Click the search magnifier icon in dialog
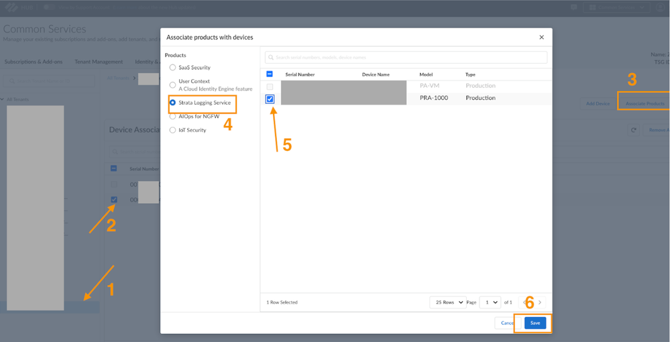Screen dimensions: 670x342 coord(272,58)
